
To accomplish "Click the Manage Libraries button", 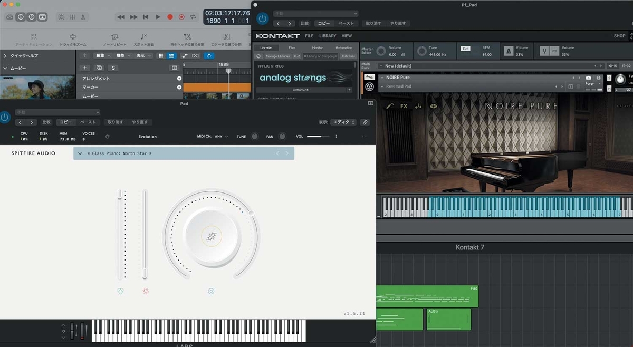I will (x=277, y=56).
